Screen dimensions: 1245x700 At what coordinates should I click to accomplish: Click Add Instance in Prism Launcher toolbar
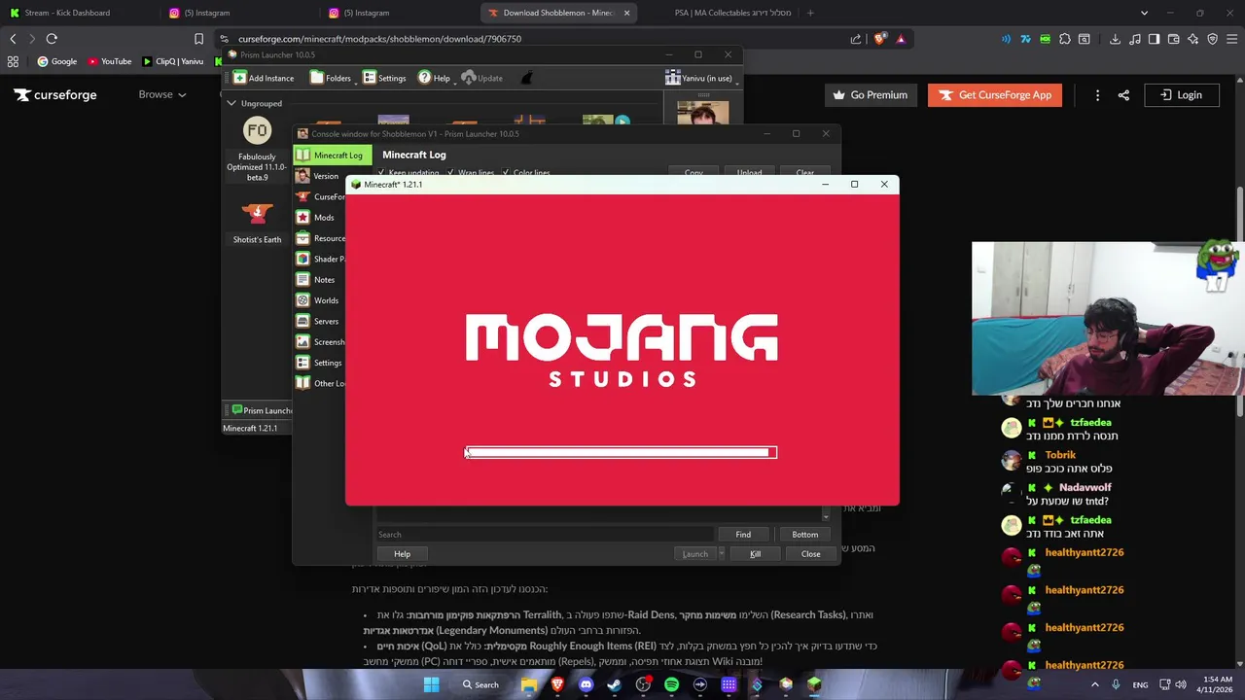pyautogui.click(x=264, y=78)
